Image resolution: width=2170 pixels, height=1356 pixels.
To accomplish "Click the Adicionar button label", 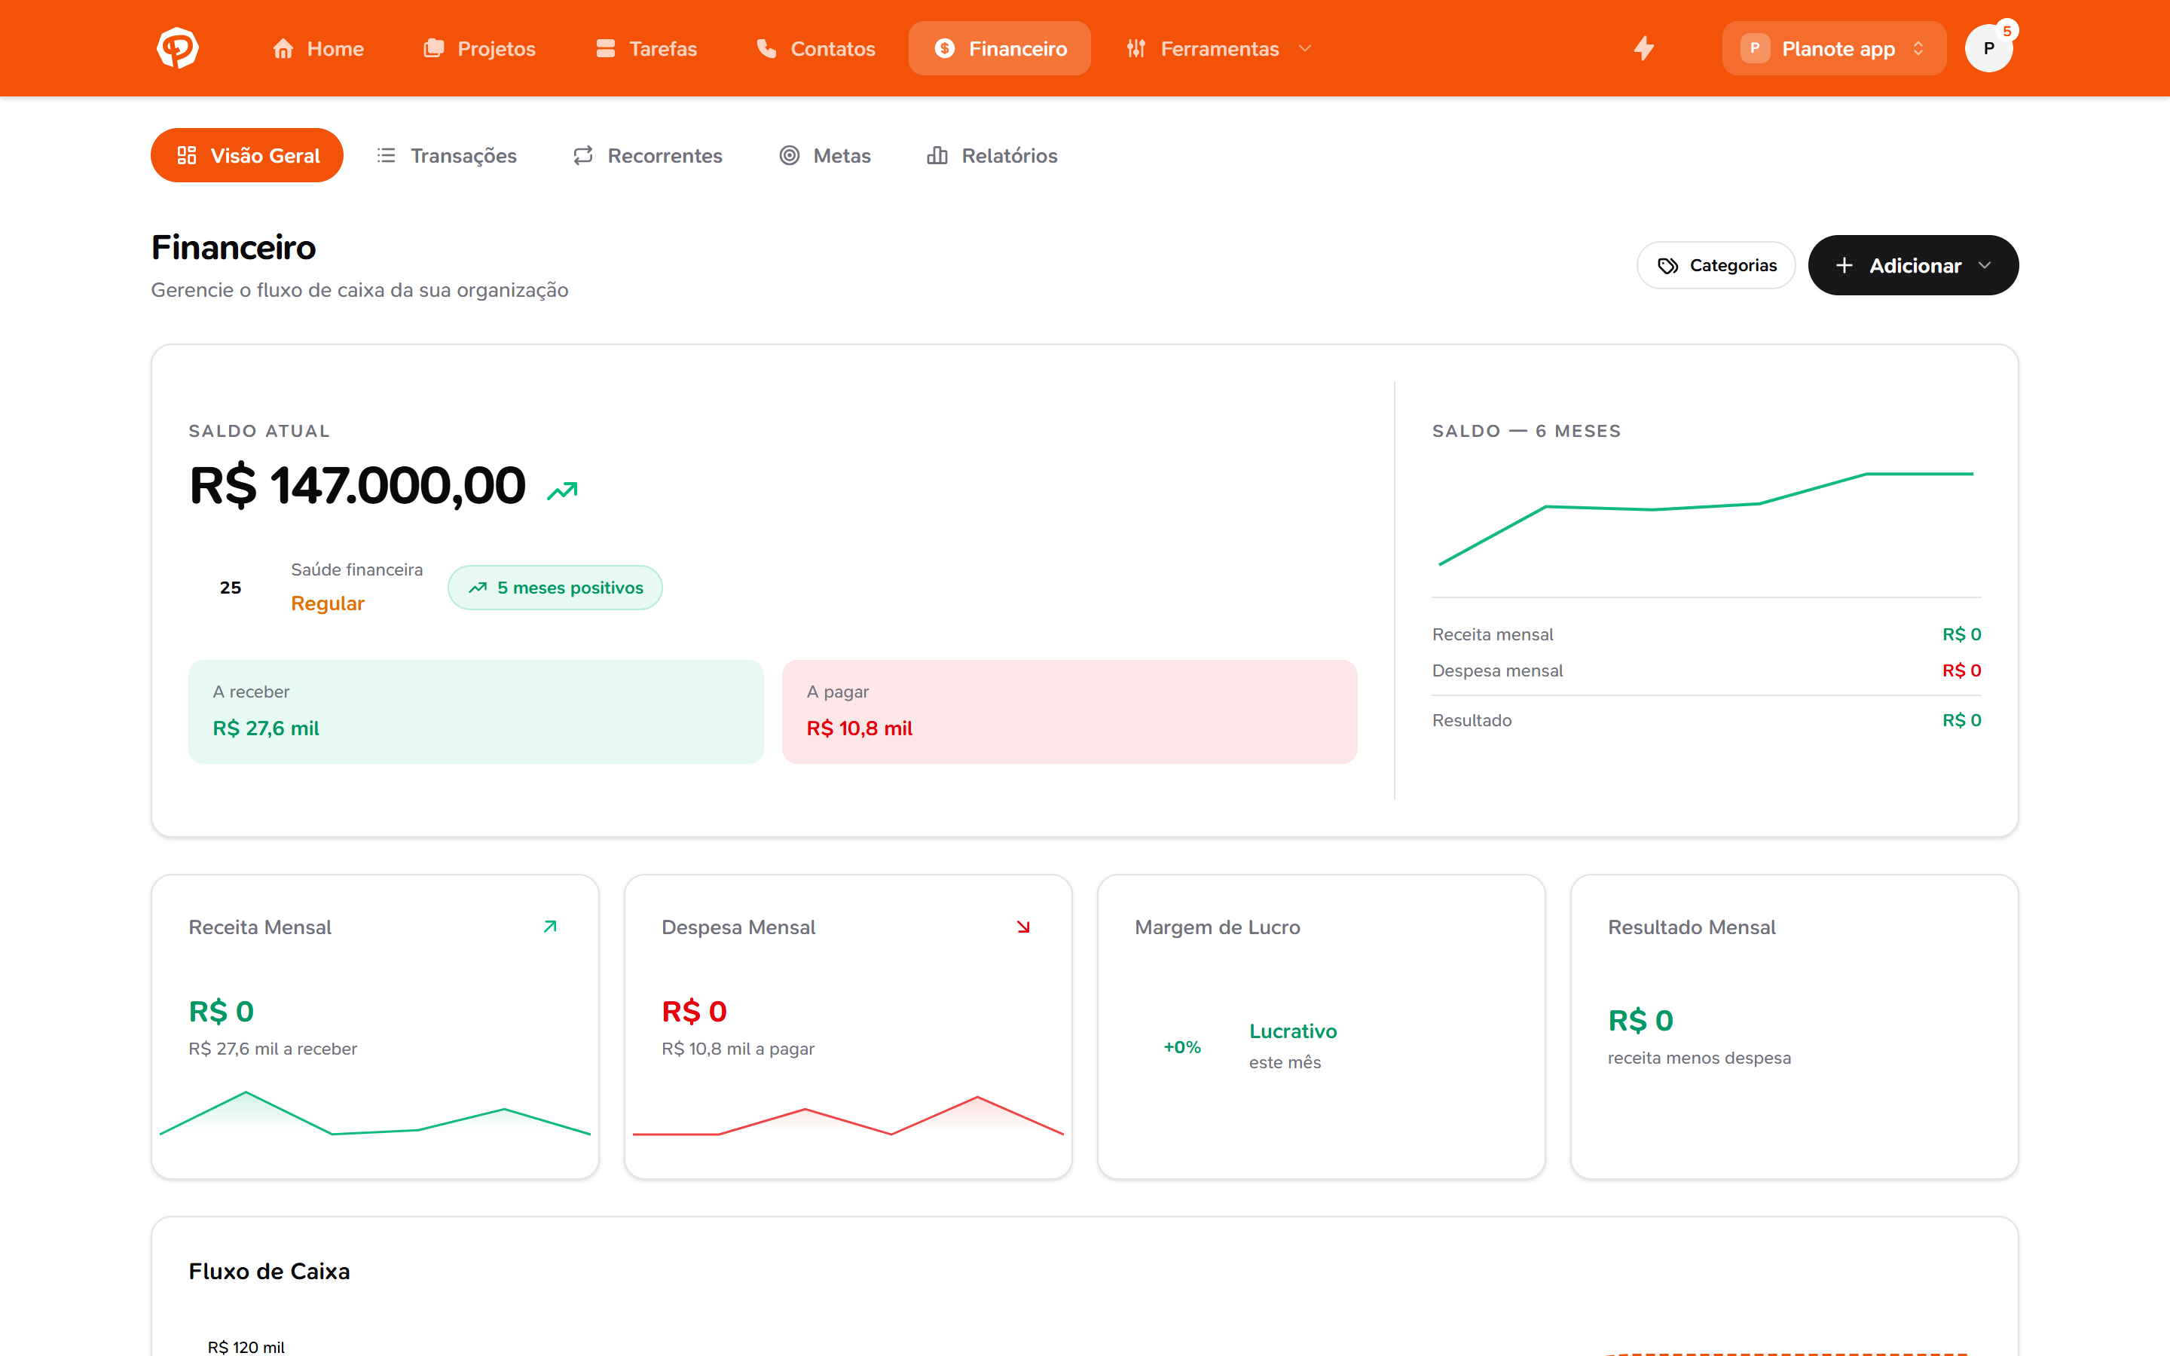I will click(1915, 265).
